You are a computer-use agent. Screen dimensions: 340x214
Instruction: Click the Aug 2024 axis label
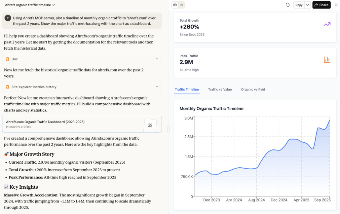256,200
